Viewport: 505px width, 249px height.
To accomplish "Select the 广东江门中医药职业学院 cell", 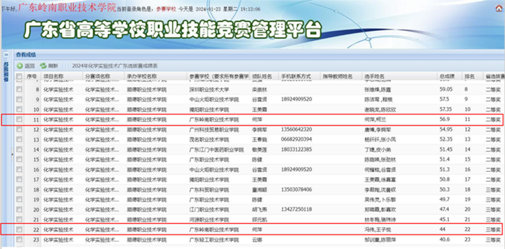I will click(216, 149).
